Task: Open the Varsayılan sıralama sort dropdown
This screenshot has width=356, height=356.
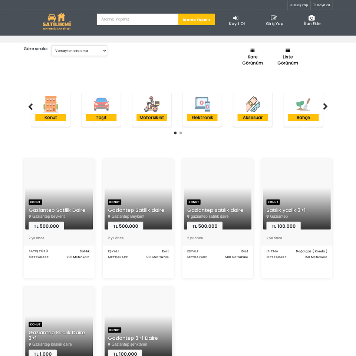Action: coord(79,50)
